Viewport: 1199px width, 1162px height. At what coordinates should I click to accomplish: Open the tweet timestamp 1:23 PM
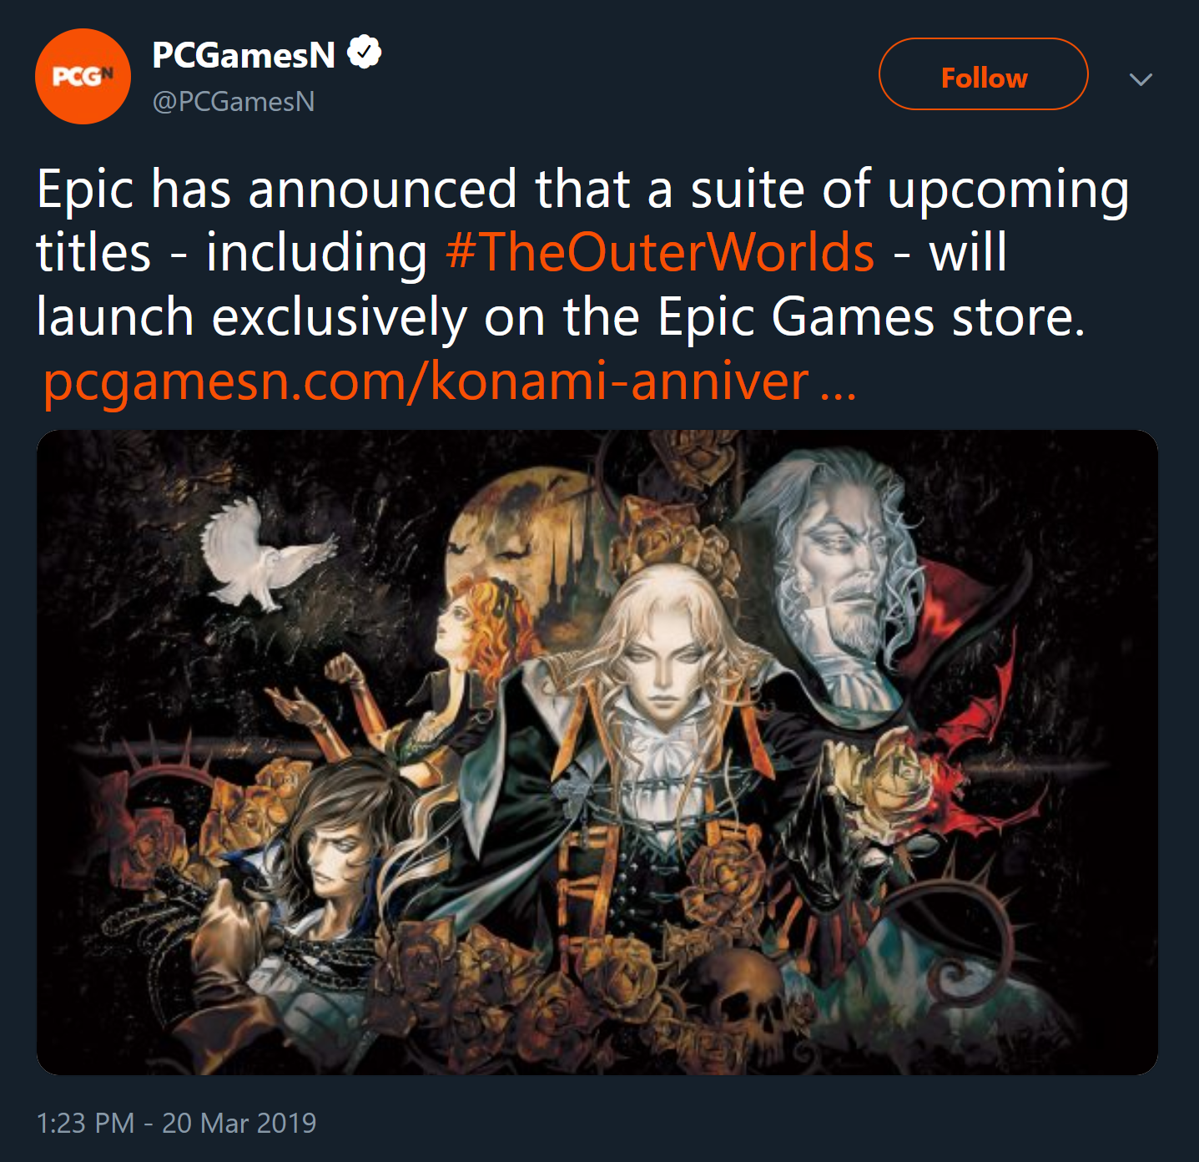coord(85,1123)
